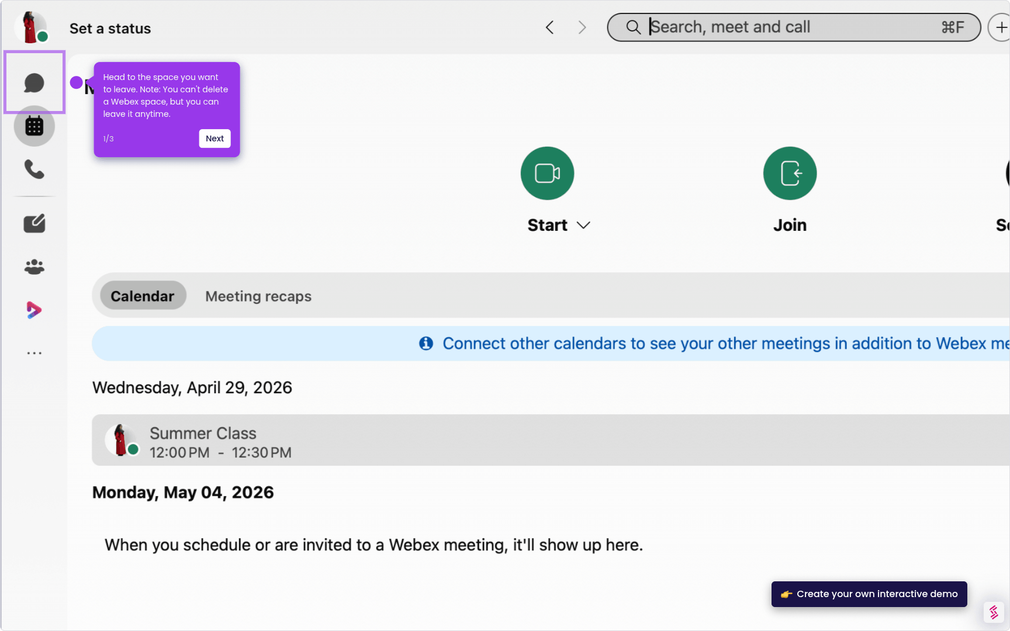Click the purple hotspot dot beside tooltip
1010x631 pixels.
[77, 82]
